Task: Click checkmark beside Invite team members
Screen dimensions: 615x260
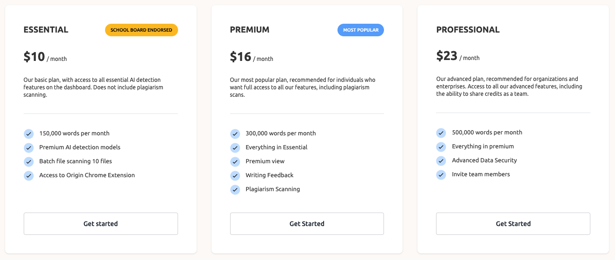Action: tap(441, 175)
